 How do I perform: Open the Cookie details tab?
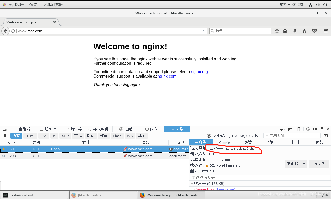(x=225, y=143)
